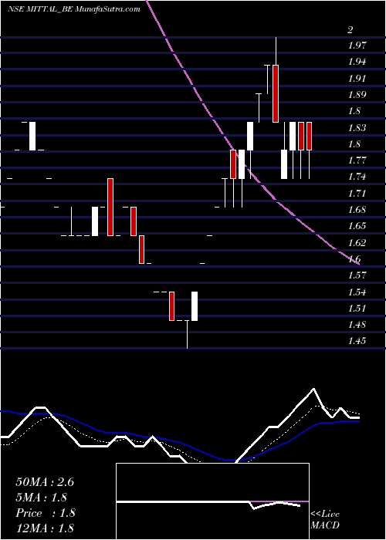Click the 1.77 price axis label
This screenshot has height=540, width=386.
(x=357, y=160)
